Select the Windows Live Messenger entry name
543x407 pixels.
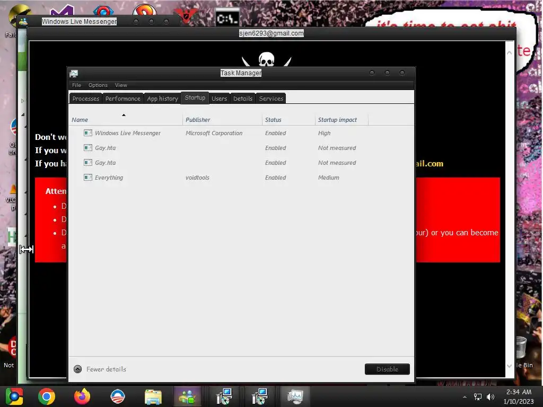(x=128, y=133)
